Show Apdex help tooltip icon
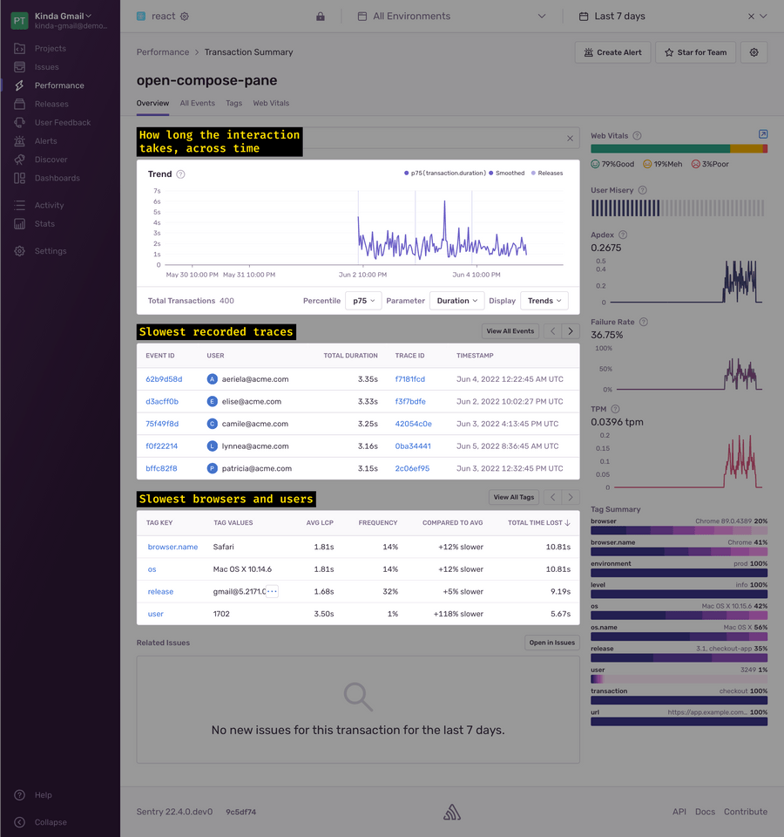Image resolution: width=784 pixels, height=837 pixels. point(622,235)
